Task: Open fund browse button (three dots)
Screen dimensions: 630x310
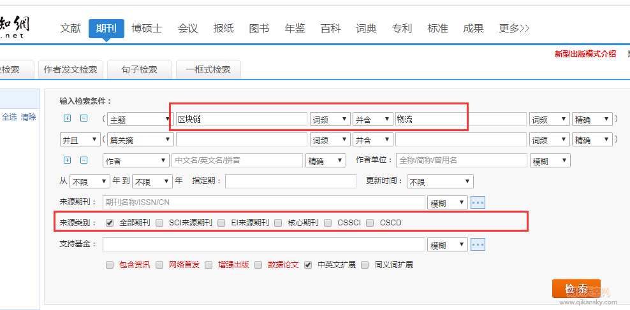Action: coord(478,244)
